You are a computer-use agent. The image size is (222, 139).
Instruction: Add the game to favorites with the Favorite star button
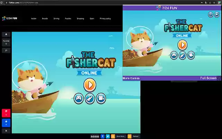(6, 42)
